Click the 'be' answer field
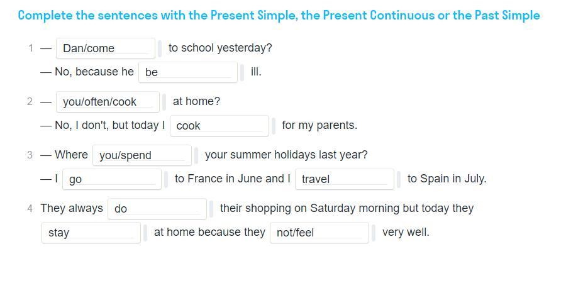566x283 pixels. 187,72
